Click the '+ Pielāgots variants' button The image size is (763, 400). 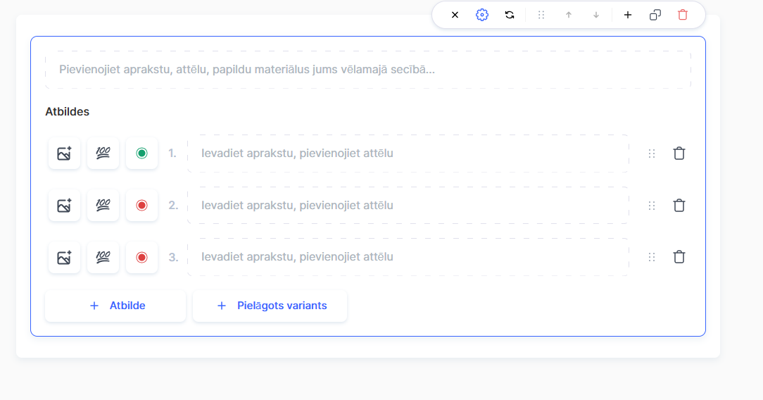(270, 306)
